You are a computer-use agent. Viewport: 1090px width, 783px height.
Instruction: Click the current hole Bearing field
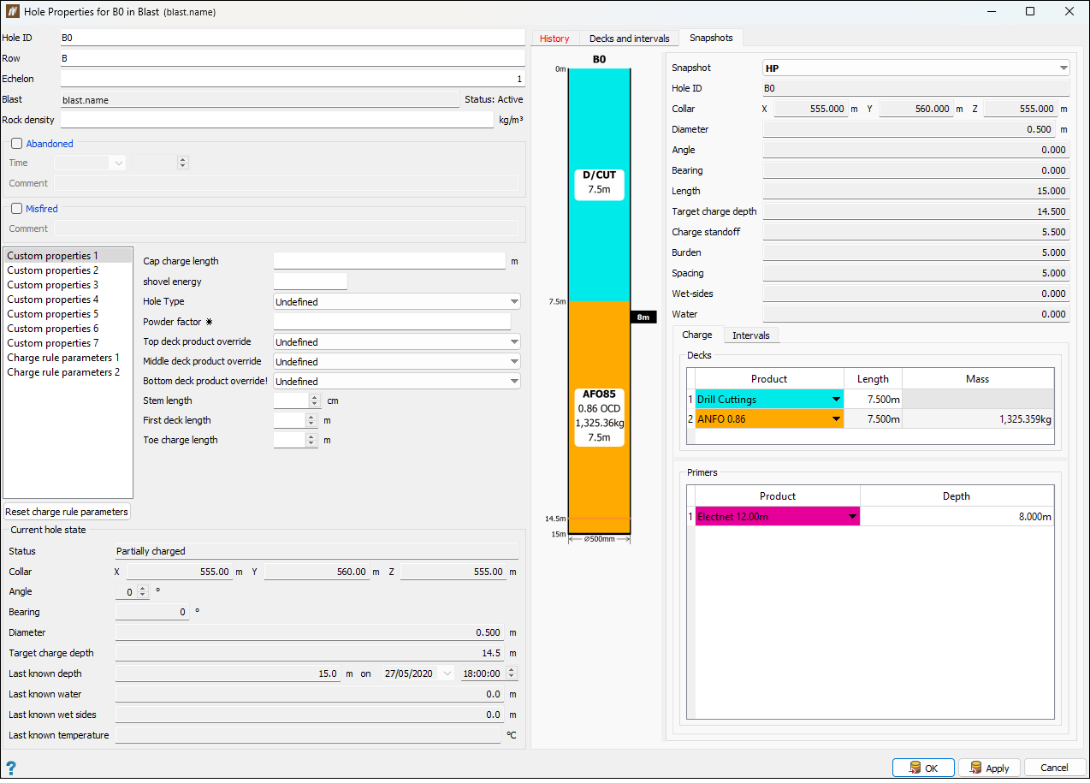coord(152,612)
